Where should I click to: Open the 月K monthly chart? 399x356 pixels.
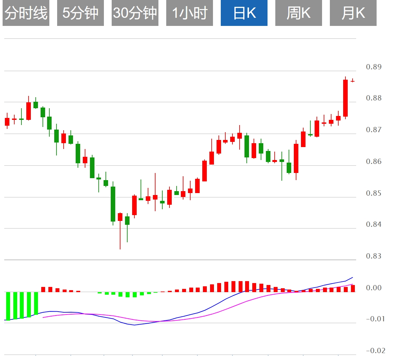coord(353,13)
